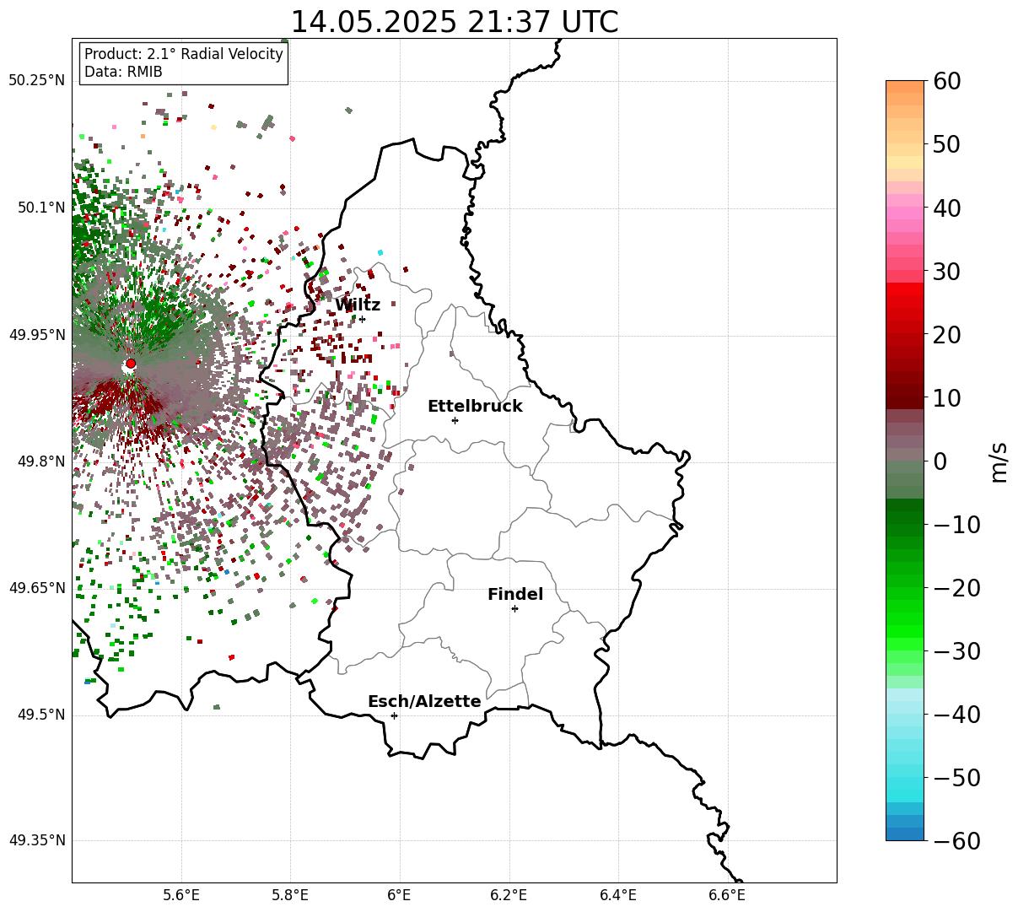Image resolution: width=1018 pixels, height=912 pixels.
Task: Click the Wiltz city label
Action: pyautogui.click(x=358, y=305)
